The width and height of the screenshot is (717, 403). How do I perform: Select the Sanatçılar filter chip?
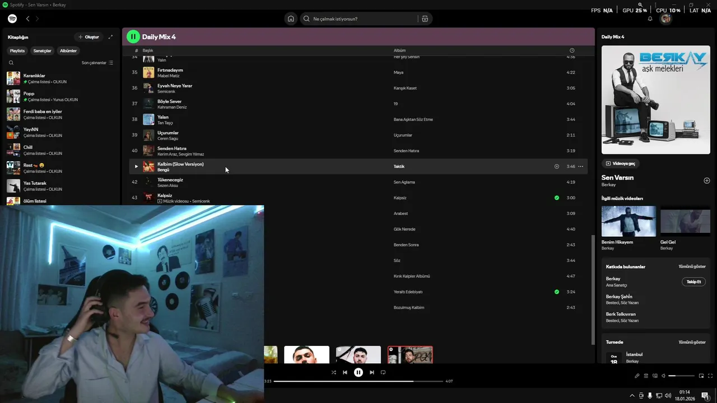(x=42, y=50)
